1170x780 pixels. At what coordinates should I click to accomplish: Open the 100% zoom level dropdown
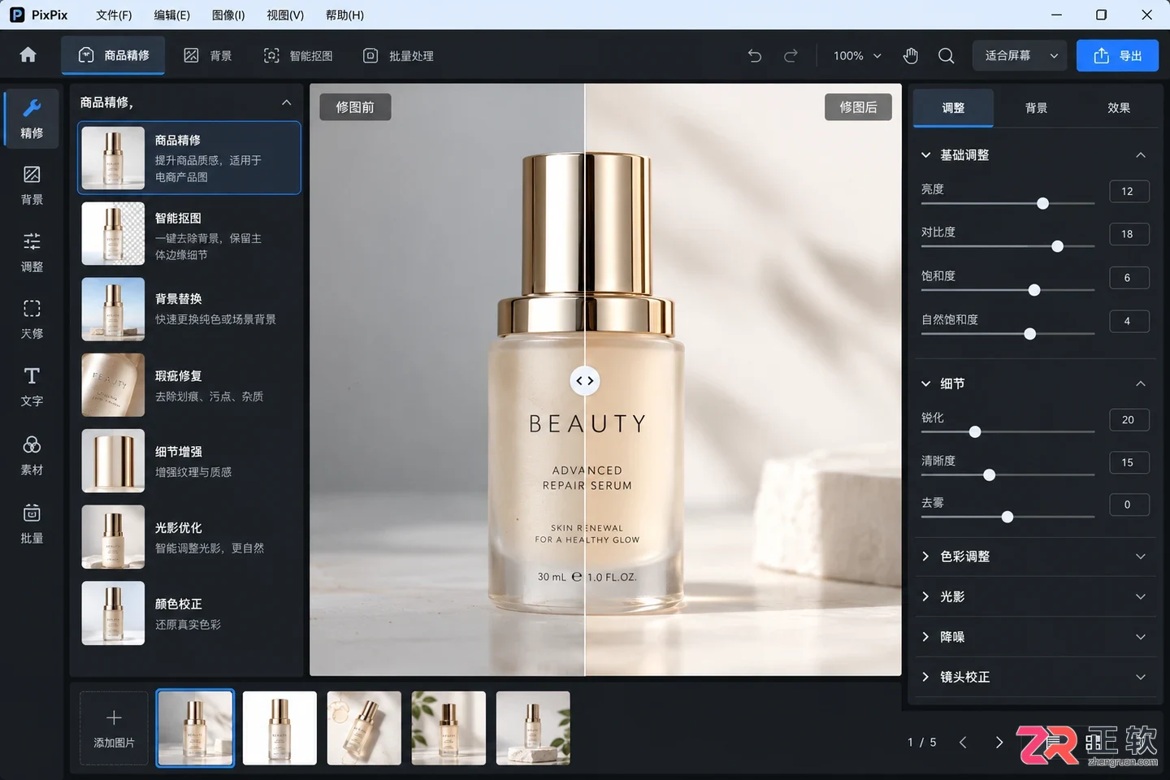coord(857,56)
